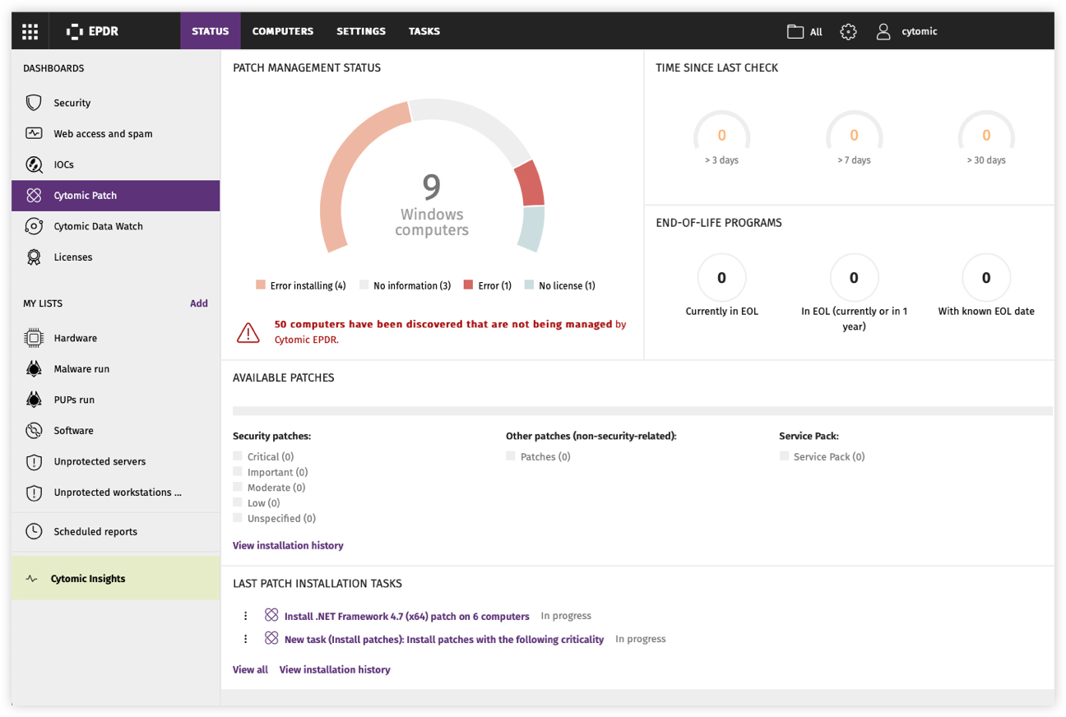This screenshot has width=1066, height=717.
Task: Open options menu for .NET Framework task
Action: (245, 616)
